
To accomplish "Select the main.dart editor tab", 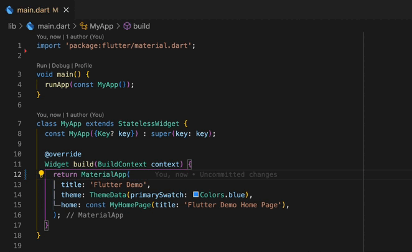I will (37, 10).
